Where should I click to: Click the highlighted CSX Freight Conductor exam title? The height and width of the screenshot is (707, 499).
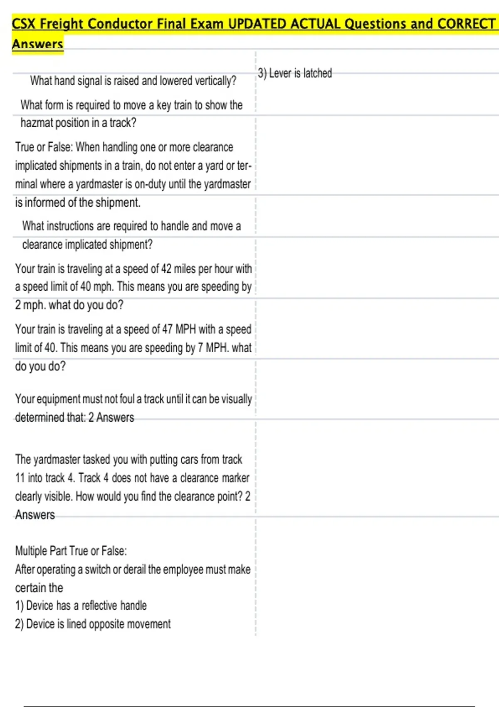254,24
